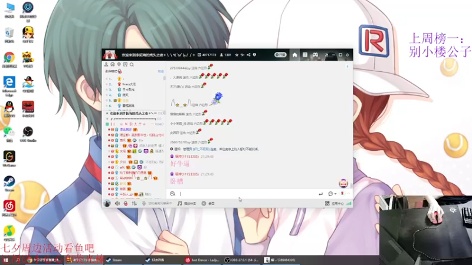Open the audio mixer sliders icon
This screenshot has width=472, height=265.
pos(135,203)
